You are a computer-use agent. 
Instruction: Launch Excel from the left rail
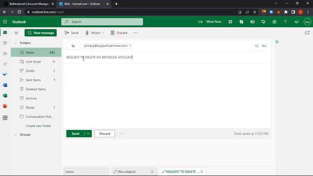(5, 96)
